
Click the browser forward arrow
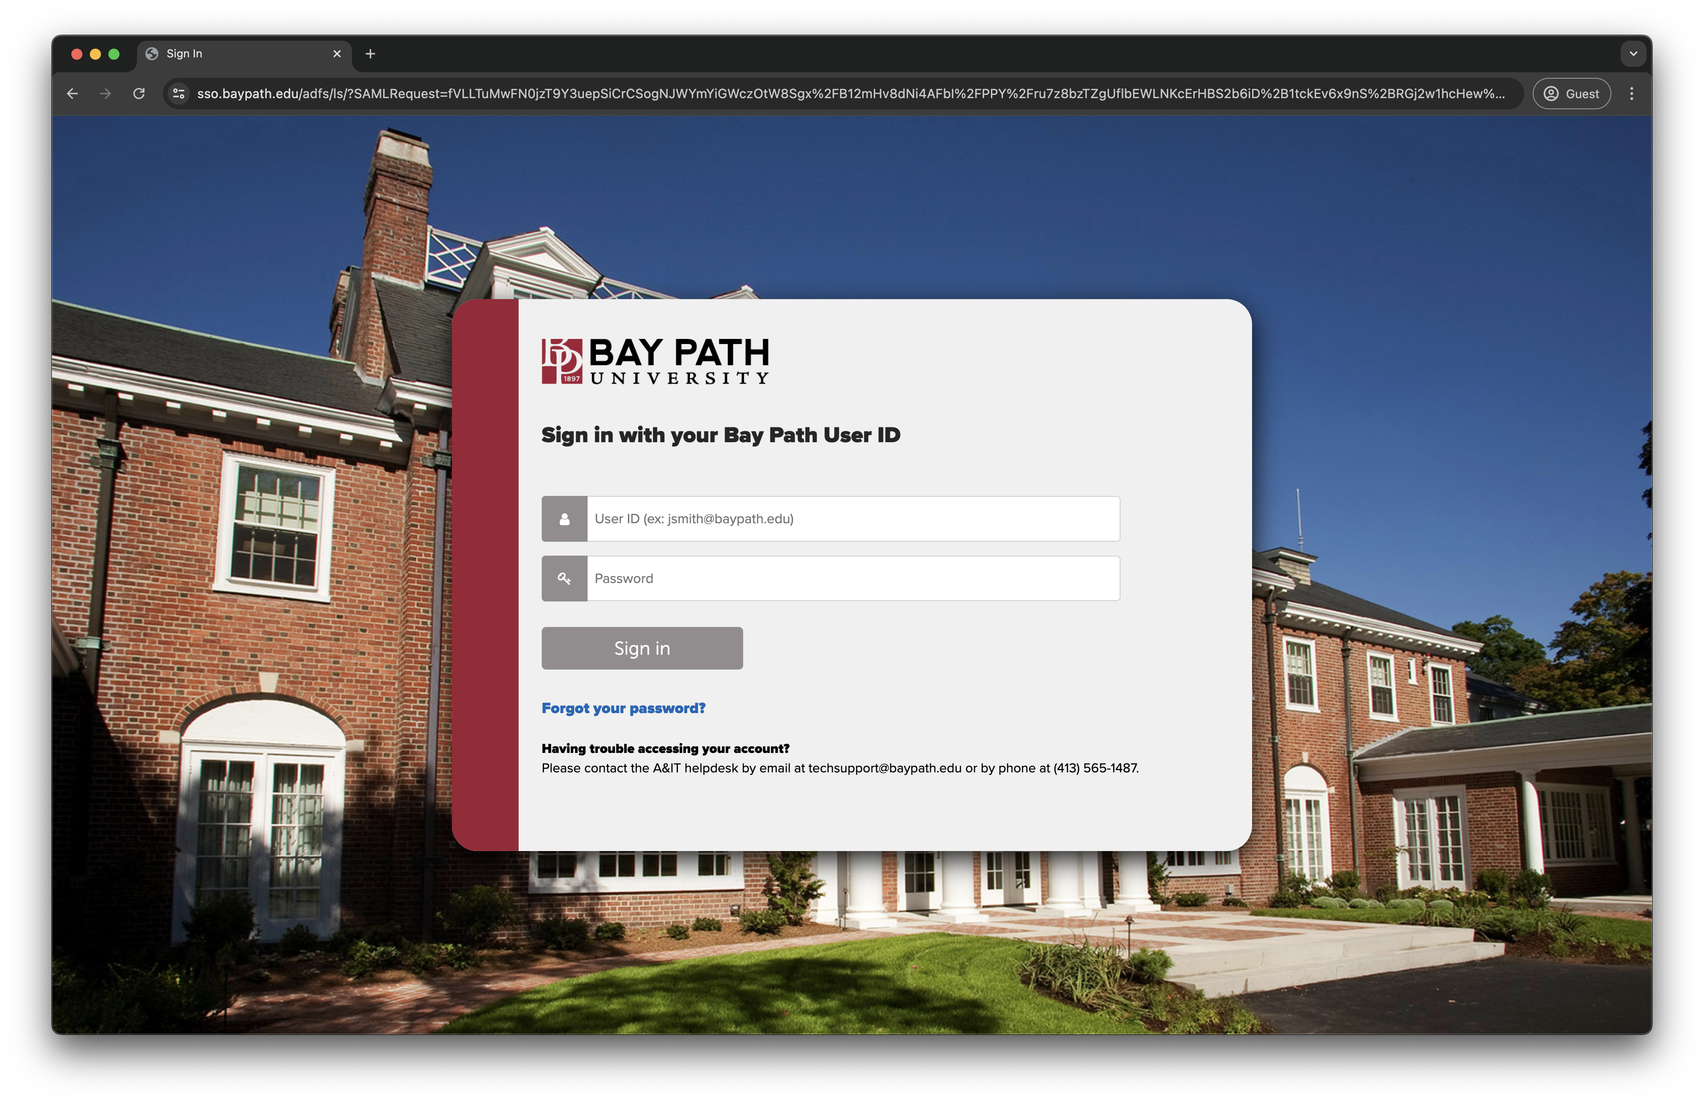(105, 94)
